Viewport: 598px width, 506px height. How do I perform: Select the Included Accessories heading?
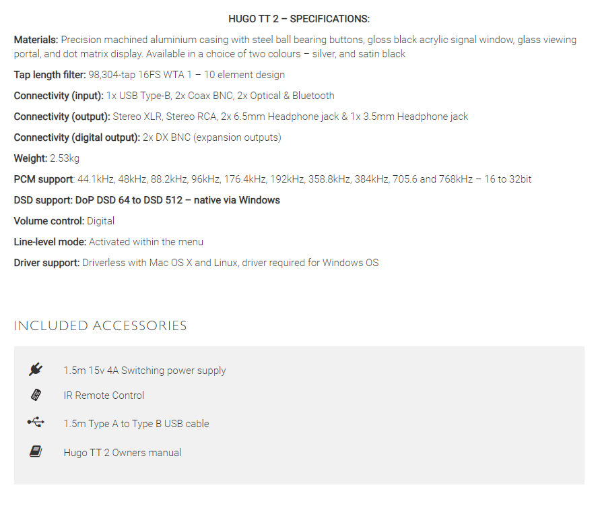coord(100,326)
